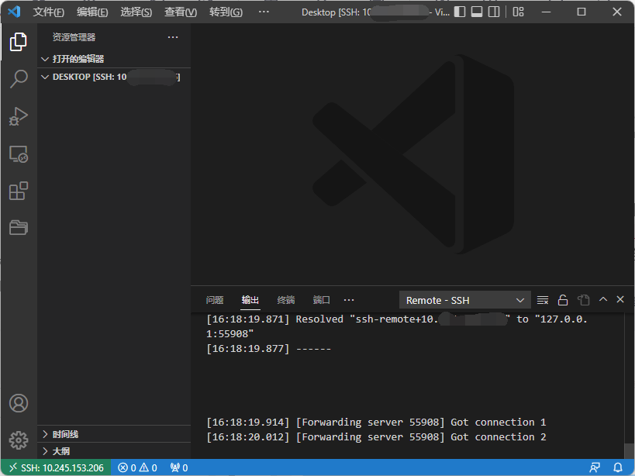Image resolution: width=635 pixels, height=476 pixels.
Task: Open notifications bell in status bar
Action: tap(618, 468)
